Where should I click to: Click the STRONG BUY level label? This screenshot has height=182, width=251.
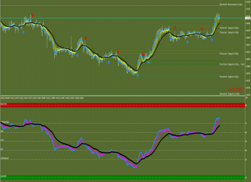[x=5, y=158]
